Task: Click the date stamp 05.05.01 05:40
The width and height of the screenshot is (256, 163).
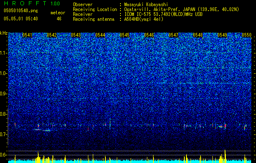Action: coord(21,19)
